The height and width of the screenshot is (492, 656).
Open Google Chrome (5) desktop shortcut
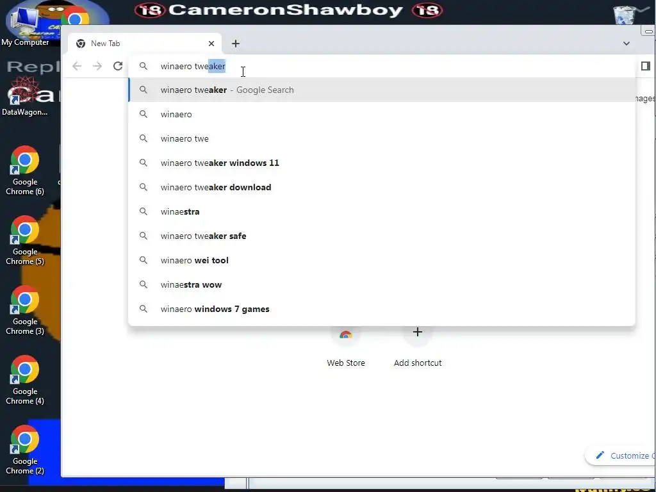25,241
